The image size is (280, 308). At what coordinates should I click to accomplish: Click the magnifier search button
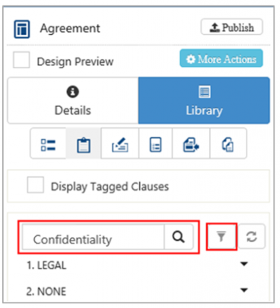click(x=179, y=237)
